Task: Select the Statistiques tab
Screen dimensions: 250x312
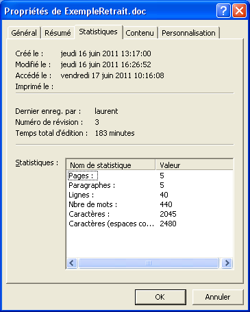Action: pyautogui.click(x=99, y=32)
